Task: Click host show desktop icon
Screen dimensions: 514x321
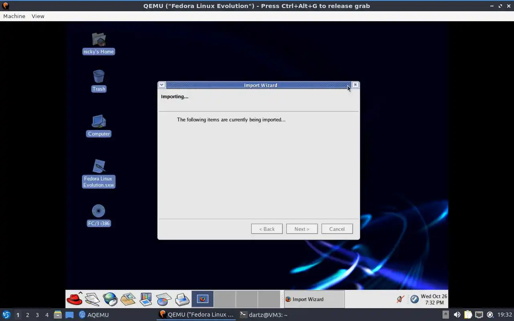Action: point(69,315)
